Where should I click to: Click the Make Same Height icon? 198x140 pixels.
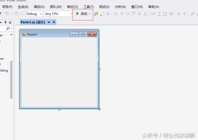(159, 14)
